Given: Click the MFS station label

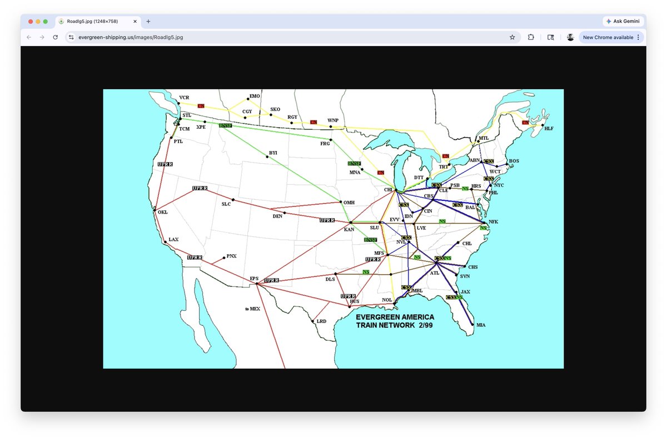Looking at the screenshot, I should [x=379, y=253].
